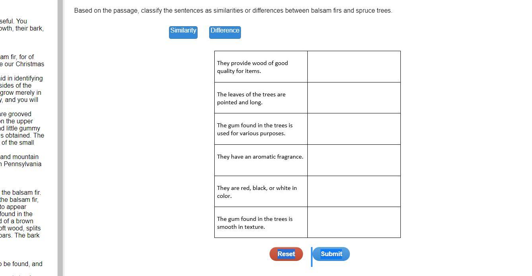The width and height of the screenshot is (532, 276).
Task: Click empty cell beside 'leaves pointed and long'
Action: tap(354, 98)
